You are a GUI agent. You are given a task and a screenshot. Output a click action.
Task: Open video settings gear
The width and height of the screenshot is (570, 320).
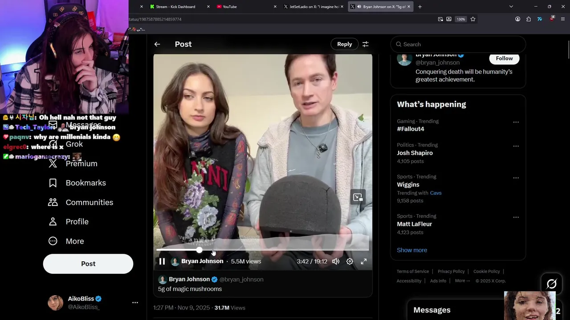point(350,261)
